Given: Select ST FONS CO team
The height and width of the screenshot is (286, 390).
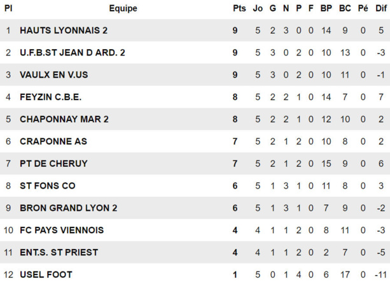Looking at the screenshot, I should pyautogui.click(x=48, y=186).
